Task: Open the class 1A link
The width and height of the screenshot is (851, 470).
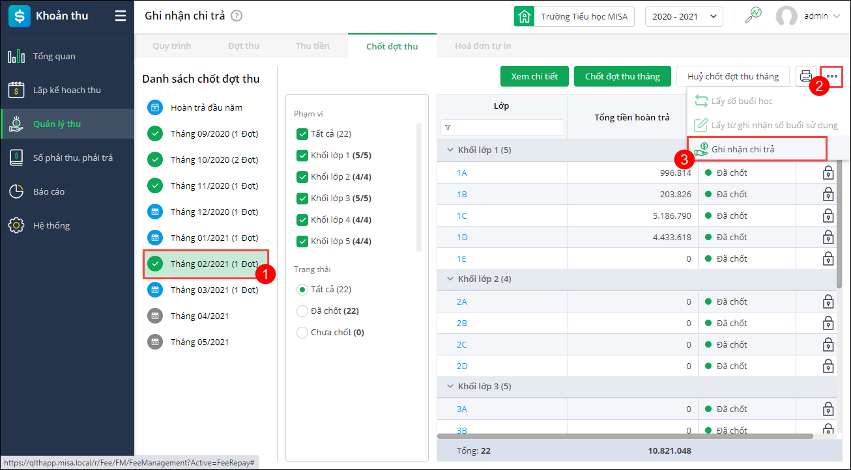Action: tap(462, 173)
